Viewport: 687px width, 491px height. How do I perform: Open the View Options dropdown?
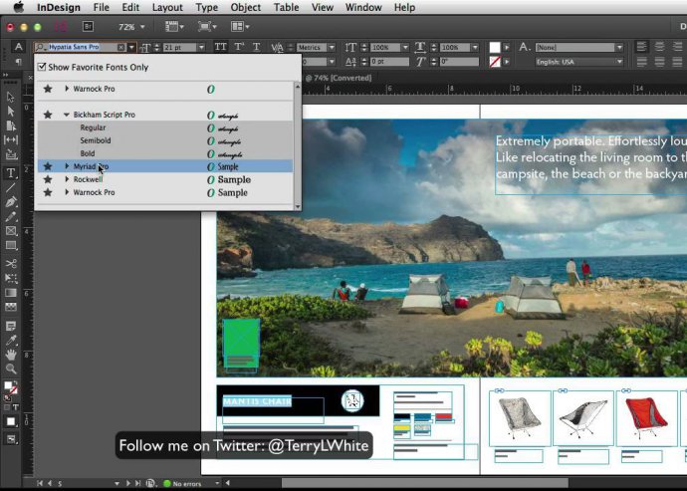(x=175, y=26)
